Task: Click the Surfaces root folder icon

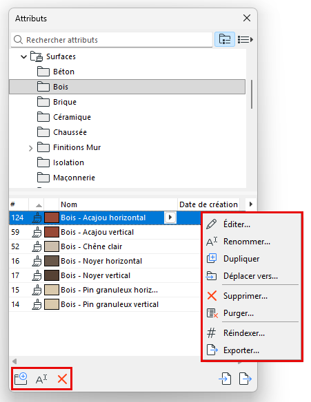Action: (37, 56)
